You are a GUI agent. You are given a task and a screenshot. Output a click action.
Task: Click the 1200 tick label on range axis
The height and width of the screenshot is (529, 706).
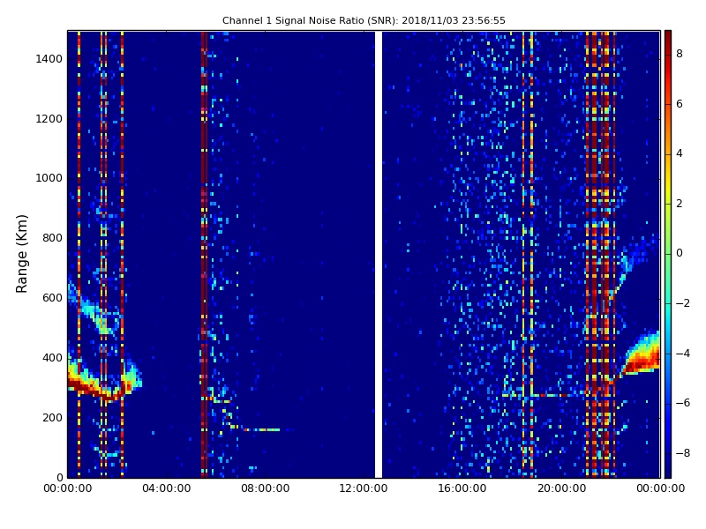(x=49, y=119)
